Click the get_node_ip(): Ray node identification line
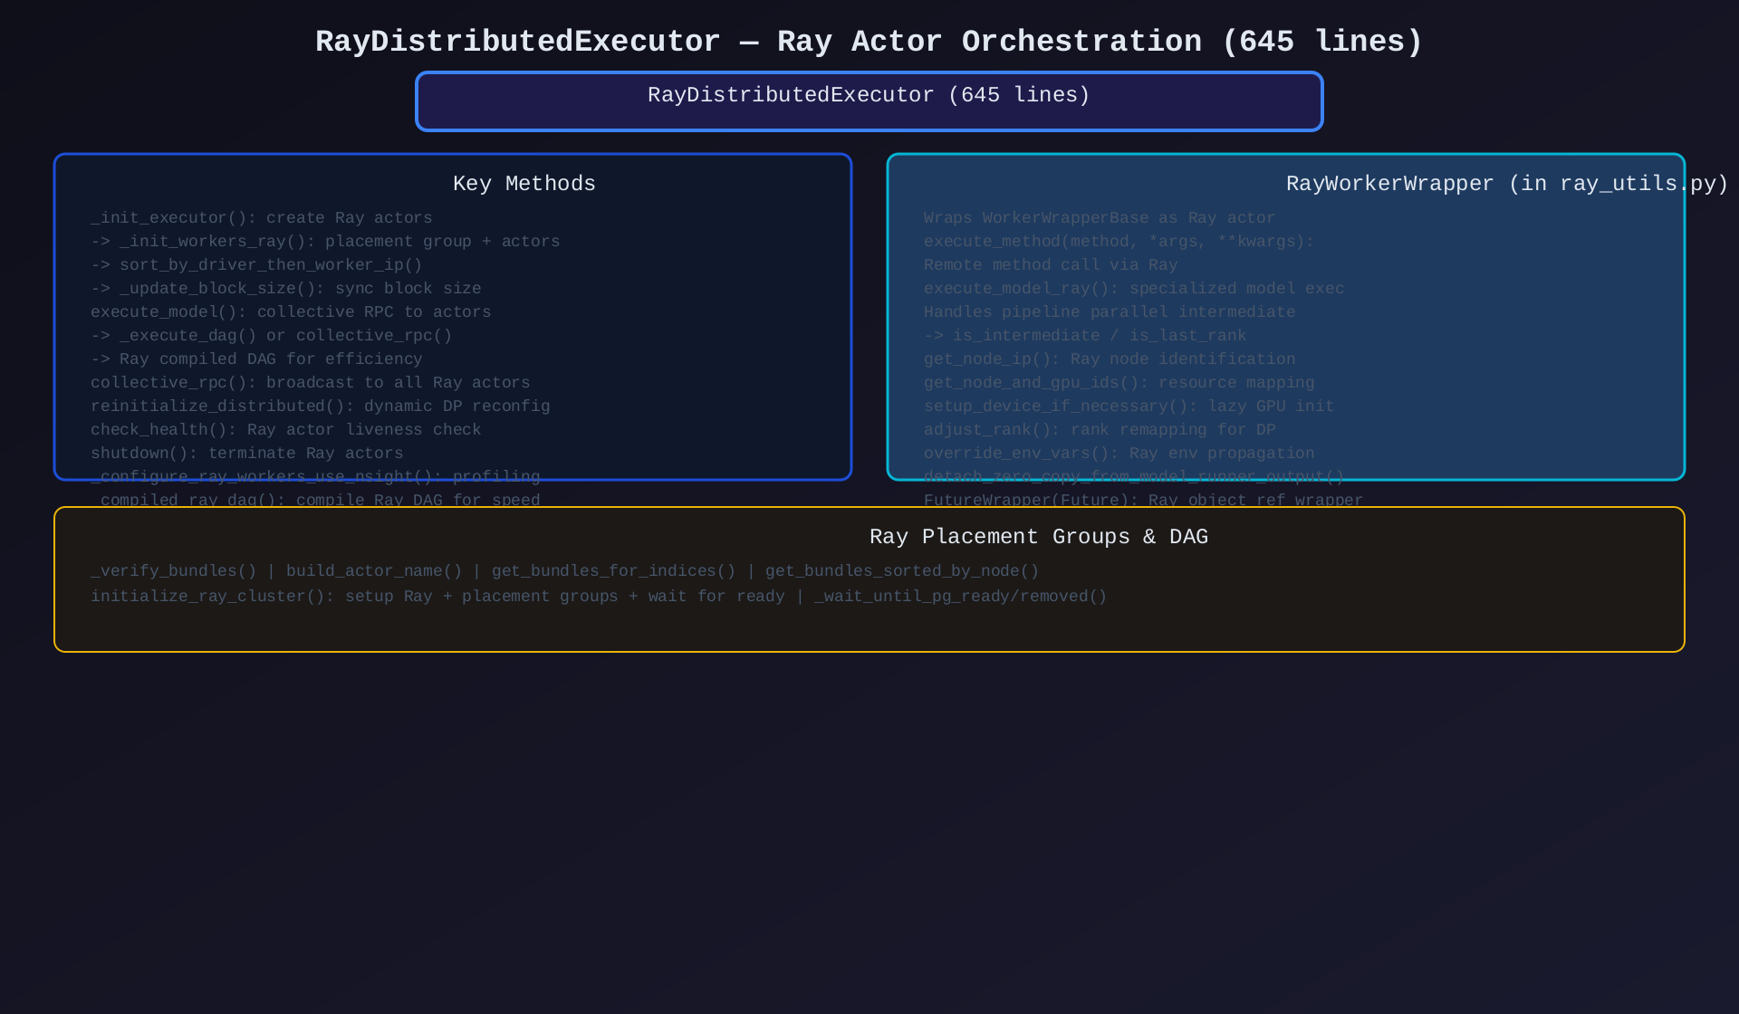 point(1109,359)
